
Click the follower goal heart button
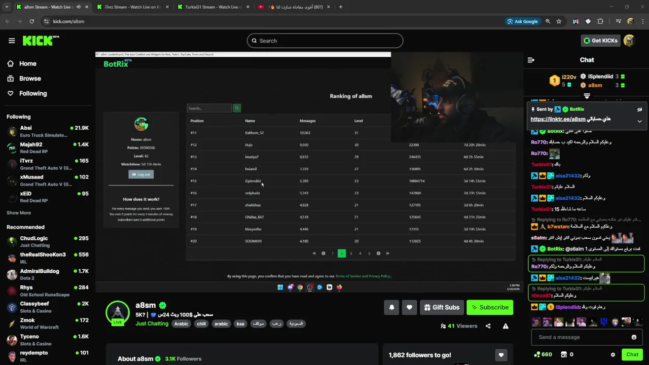(501, 355)
